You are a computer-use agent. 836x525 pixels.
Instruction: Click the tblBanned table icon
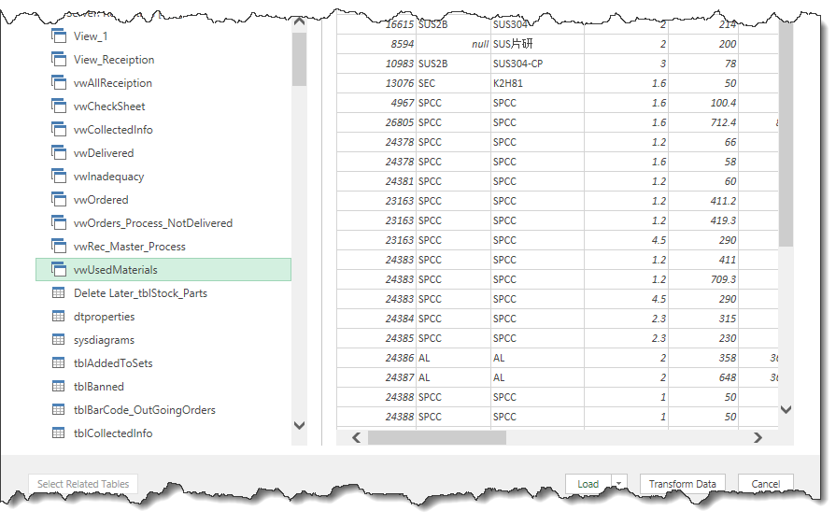click(59, 386)
